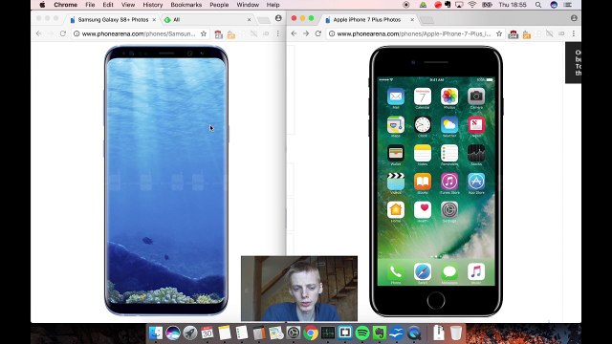Open Trash from the dock

click(455, 333)
